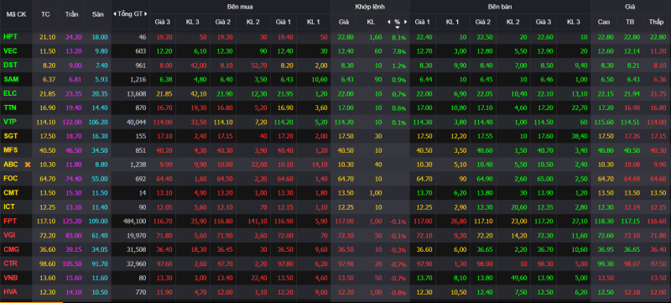The height and width of the screenshot is (303, 671).
Task: Open the HPT stock symbol
Action: (x=10, y=37)
